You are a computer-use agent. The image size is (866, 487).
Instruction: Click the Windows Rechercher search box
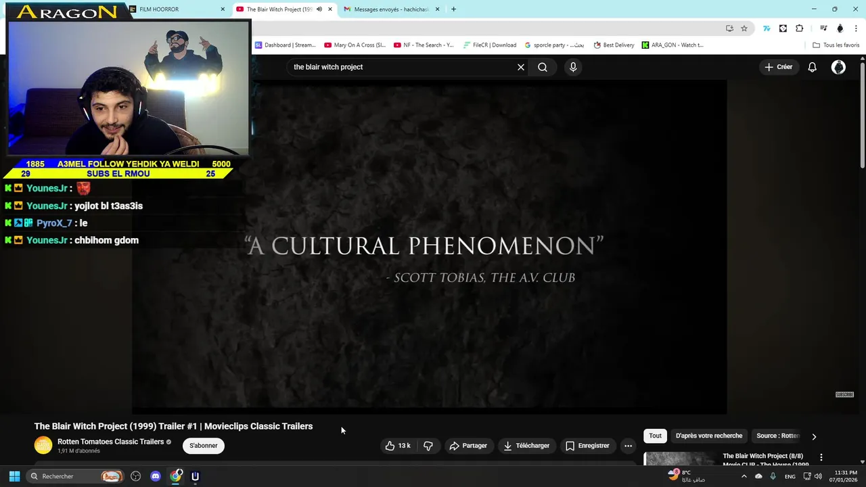[76, 476]
